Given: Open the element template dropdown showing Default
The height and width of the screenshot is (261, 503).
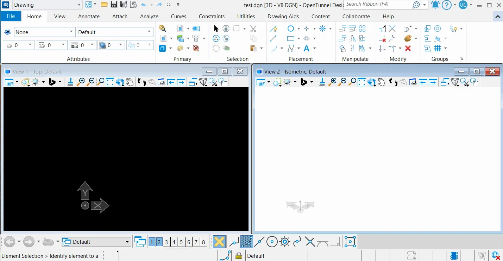Looking at the screenshot, I should click(115, 32).
